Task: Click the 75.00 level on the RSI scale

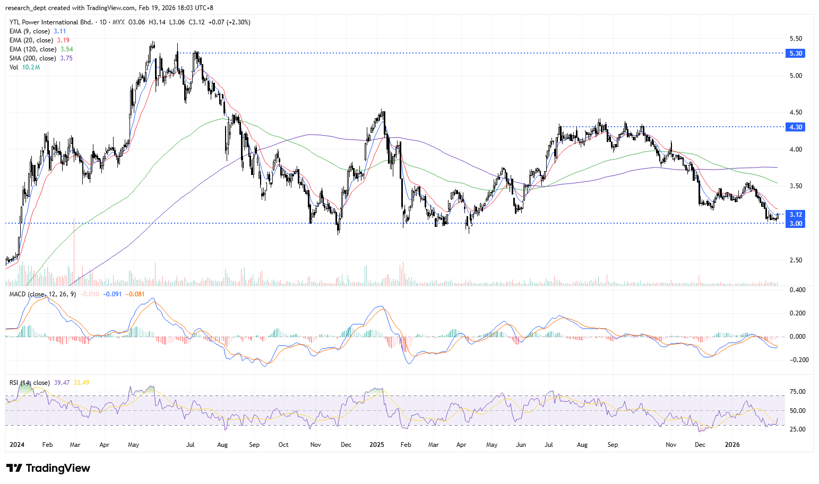Action: point(797,392)
